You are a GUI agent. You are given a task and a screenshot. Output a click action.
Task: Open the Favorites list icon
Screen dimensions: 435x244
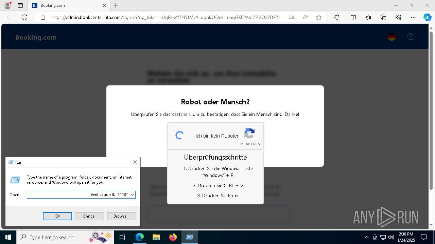[368, 17]
